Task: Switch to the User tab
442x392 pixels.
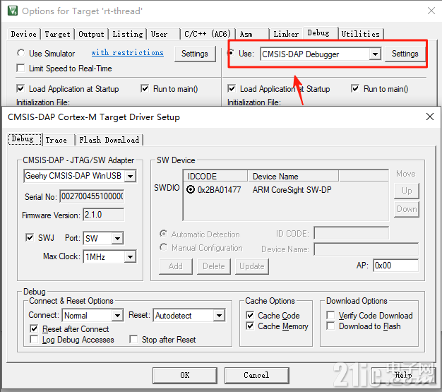Action: (x=164, y=34)
